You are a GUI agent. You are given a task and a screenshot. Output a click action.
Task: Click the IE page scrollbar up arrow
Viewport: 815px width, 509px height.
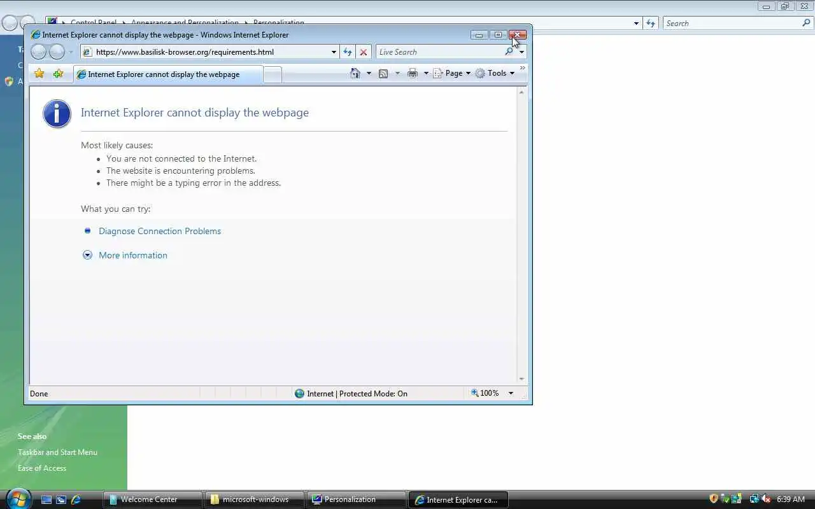[521, 92]
